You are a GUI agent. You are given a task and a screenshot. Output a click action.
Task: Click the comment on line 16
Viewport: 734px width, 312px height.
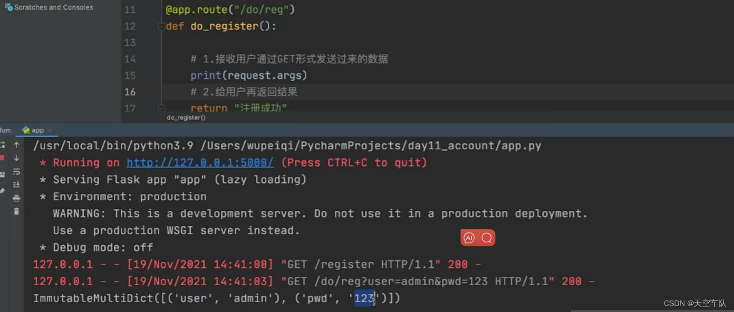pyautogui.click(x=244, y=92)
